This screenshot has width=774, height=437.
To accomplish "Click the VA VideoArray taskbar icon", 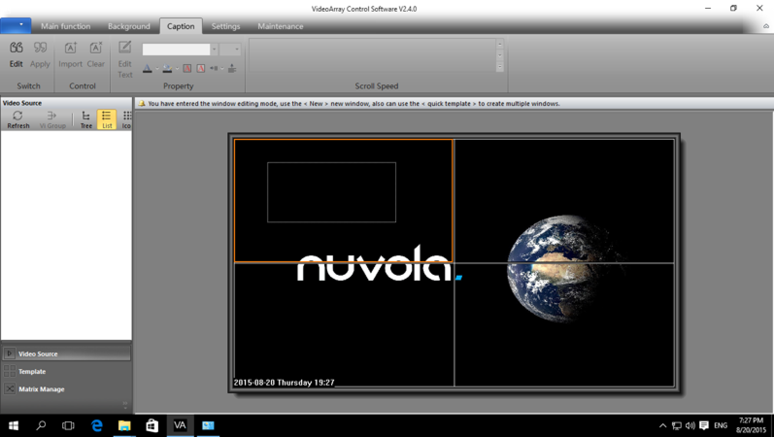I will [x=180, y=426].
